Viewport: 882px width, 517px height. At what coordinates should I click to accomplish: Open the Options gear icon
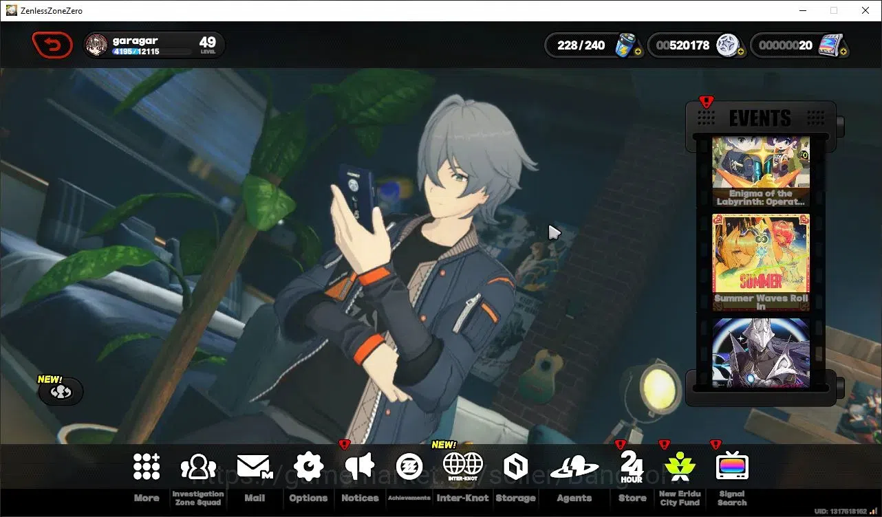pos(308,467)
